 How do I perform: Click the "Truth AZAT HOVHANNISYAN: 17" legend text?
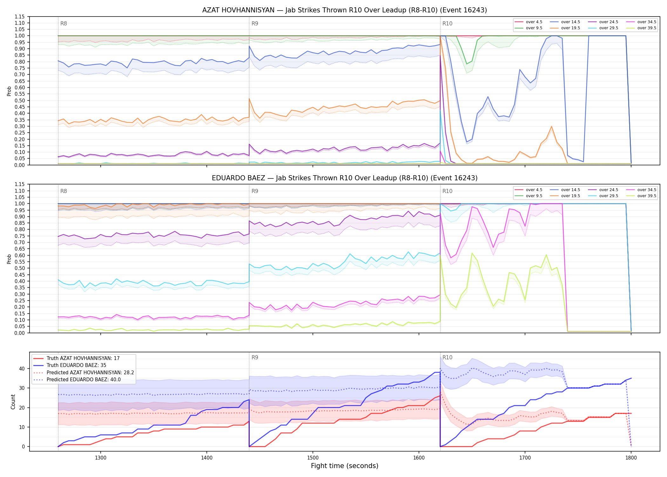83,358
